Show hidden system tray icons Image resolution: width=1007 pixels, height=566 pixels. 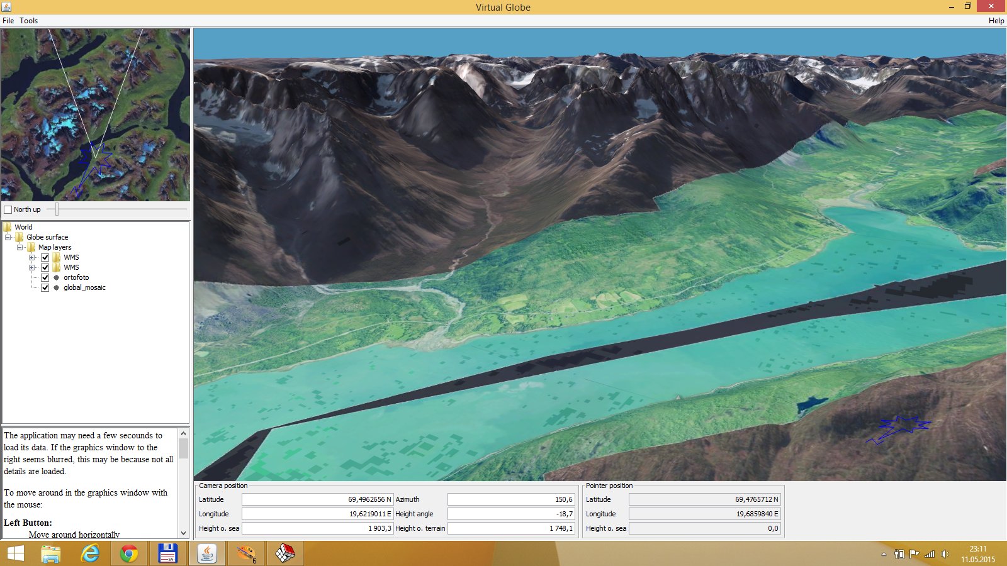pyautogui.click(x=884, y=554)
